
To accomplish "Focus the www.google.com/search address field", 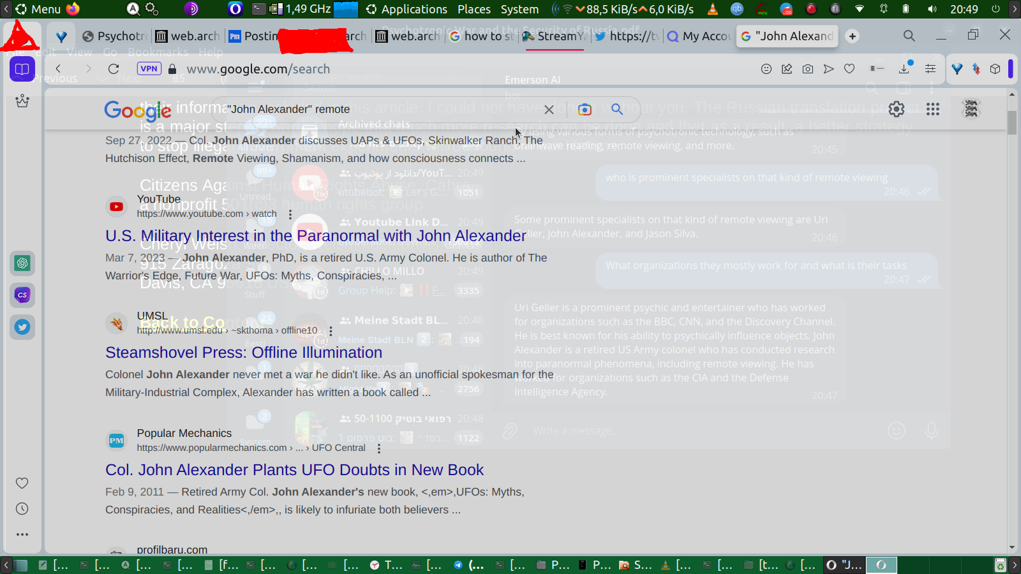I will click(258, 69).
